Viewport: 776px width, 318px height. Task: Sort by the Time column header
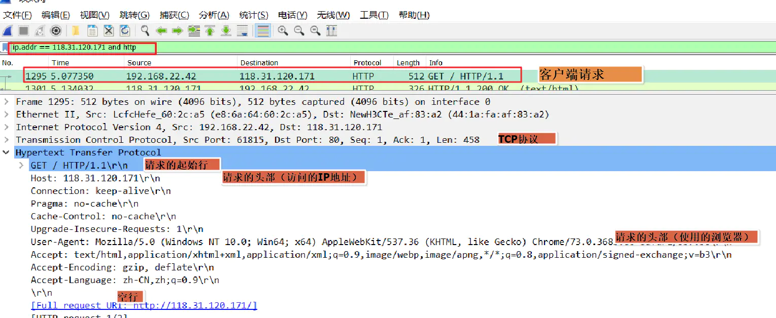[86, 63]
